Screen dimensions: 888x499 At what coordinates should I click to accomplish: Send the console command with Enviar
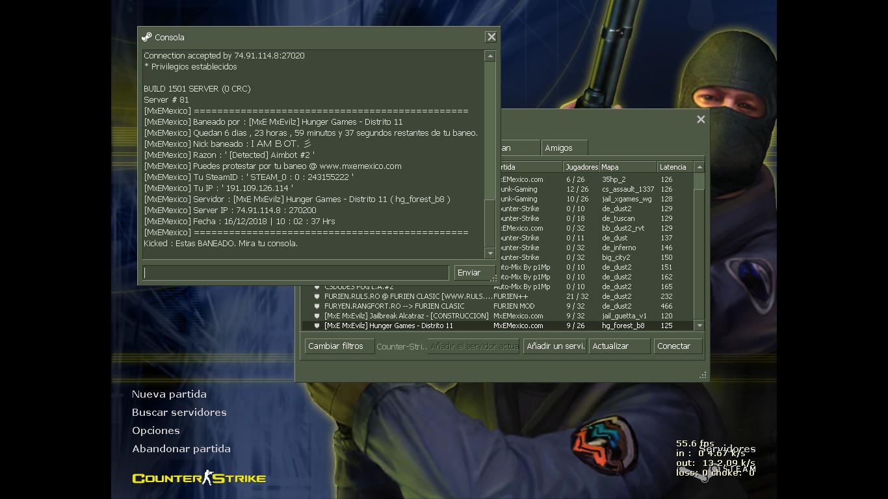(475, 273)
